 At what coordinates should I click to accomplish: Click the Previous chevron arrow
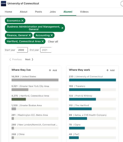point(10,59)
